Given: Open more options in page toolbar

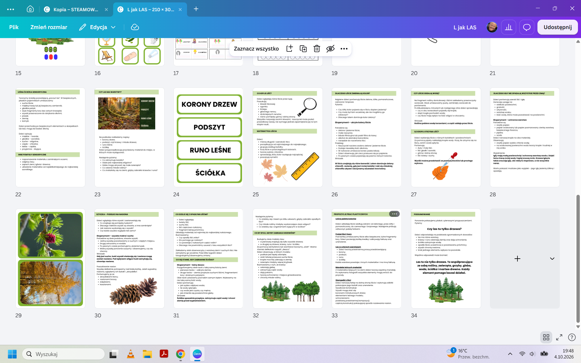Looking at the screenshot, I should coord(344,49).
